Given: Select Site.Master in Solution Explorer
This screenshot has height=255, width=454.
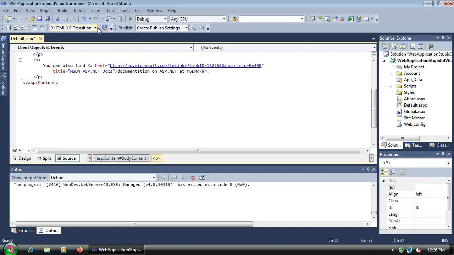Looking at the screenshot, I should 414,118.
